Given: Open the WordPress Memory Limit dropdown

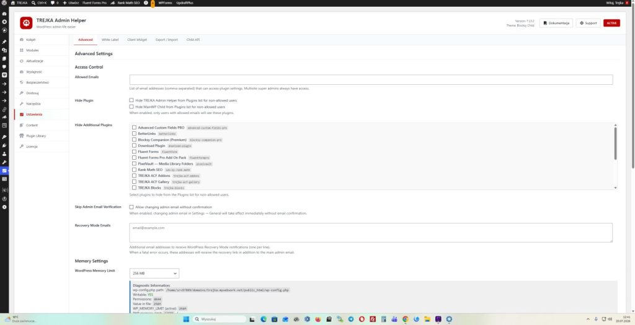Looking at the screenshot, I should click(154, 273).
